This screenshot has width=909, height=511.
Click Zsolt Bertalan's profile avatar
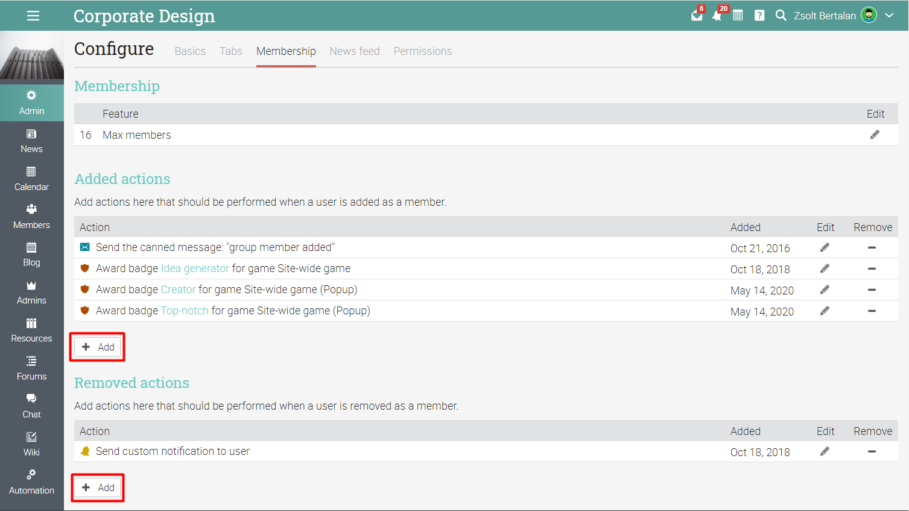tap(869, 15)
